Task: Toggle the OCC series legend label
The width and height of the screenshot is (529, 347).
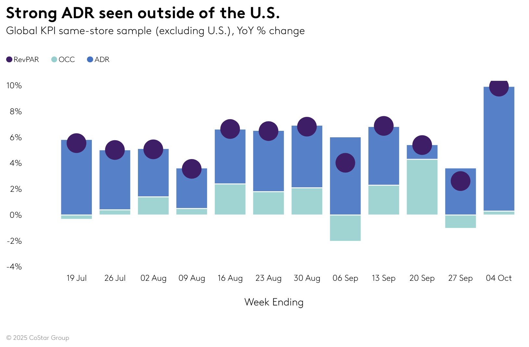Action: coord(67,60)
